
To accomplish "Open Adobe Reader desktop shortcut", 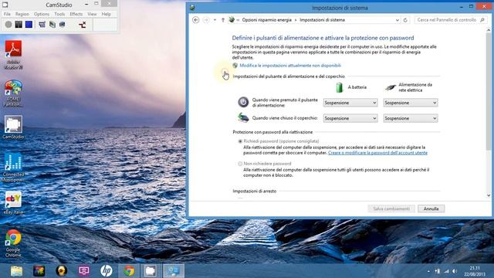I will (x=13, y=55).
